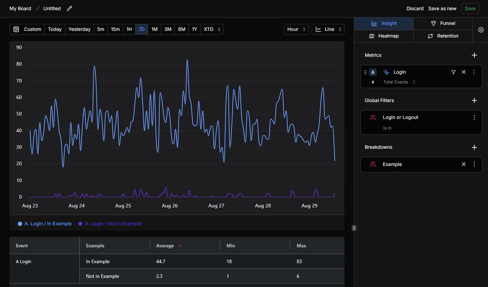
Task: Toggle the 'A. Login / Not in Example' legend series
Action: click(110, 223)
